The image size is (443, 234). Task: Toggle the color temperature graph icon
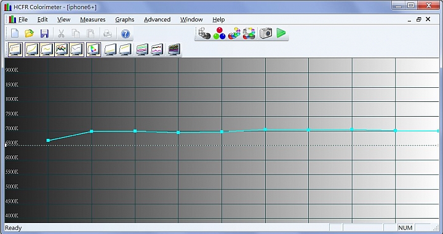77,50
